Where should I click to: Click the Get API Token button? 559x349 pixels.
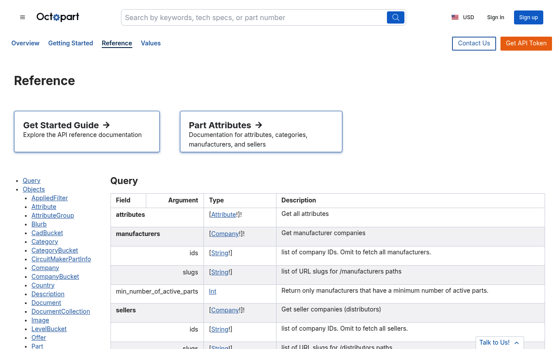coord(526,44)
